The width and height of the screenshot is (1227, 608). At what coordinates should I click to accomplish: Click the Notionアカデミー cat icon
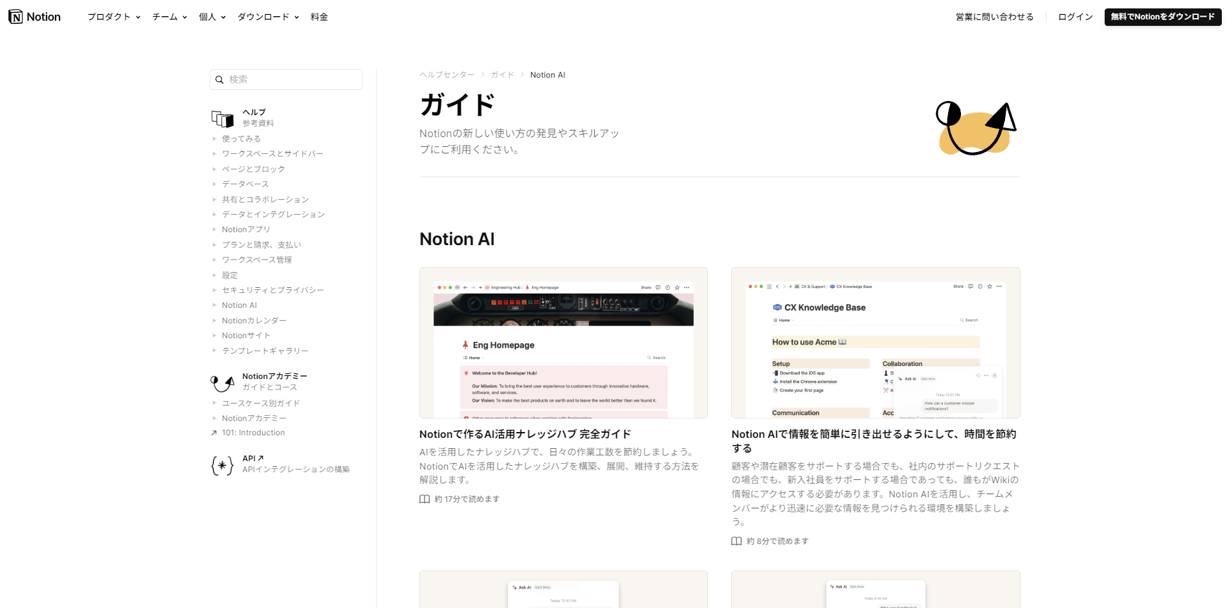(222, 382)
